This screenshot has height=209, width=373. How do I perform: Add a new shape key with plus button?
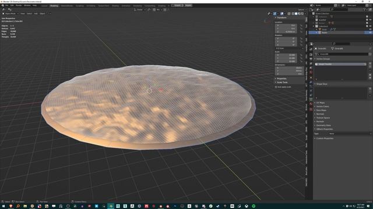pos(370,88)
